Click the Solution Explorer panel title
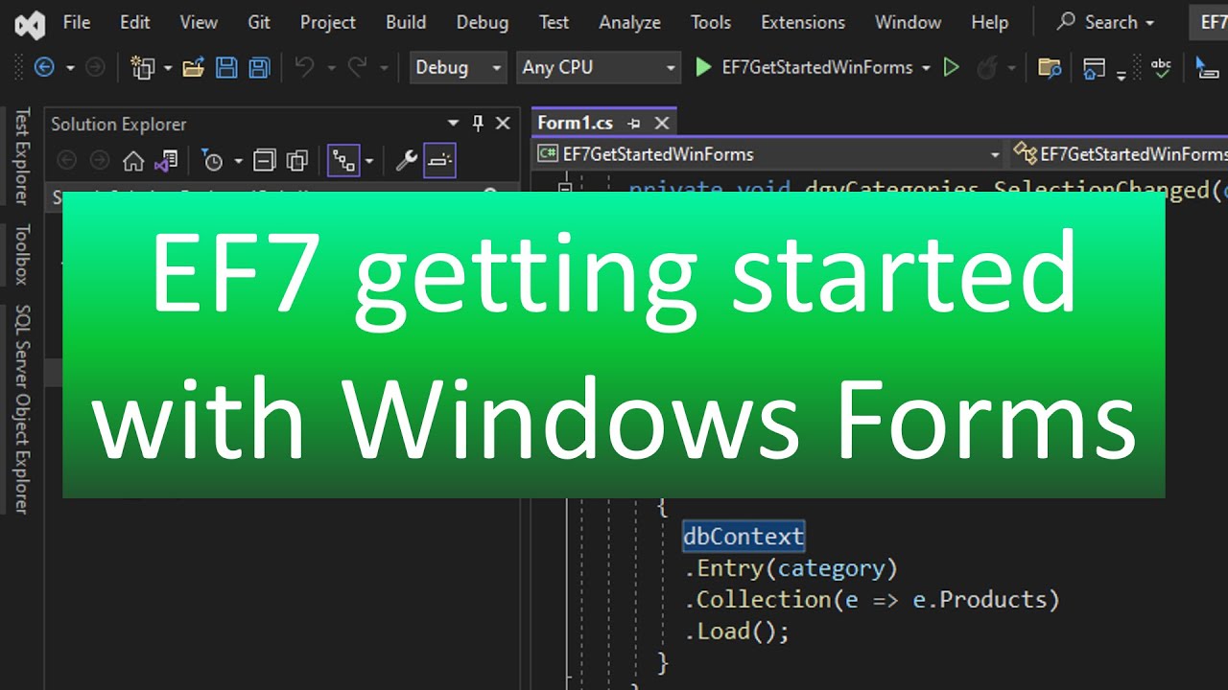1228x690 pixels. [118, 124]
